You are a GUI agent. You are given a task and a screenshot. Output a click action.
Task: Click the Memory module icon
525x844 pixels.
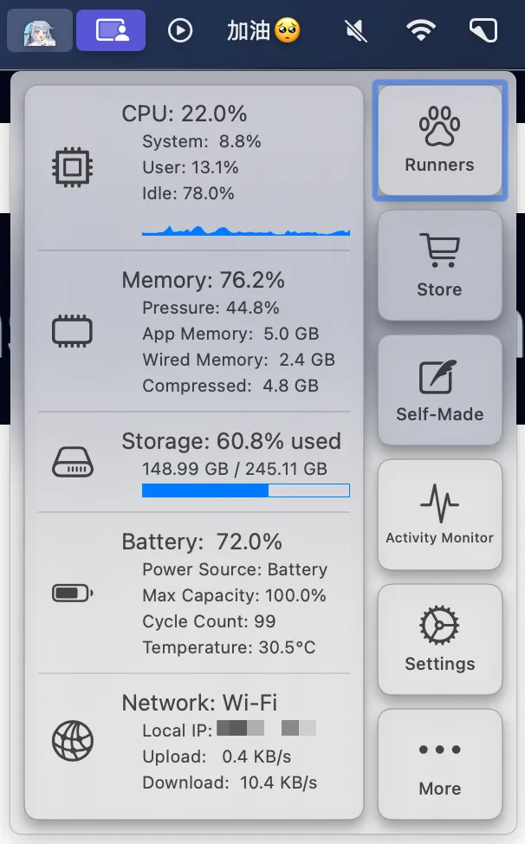(x=73, y=331)
